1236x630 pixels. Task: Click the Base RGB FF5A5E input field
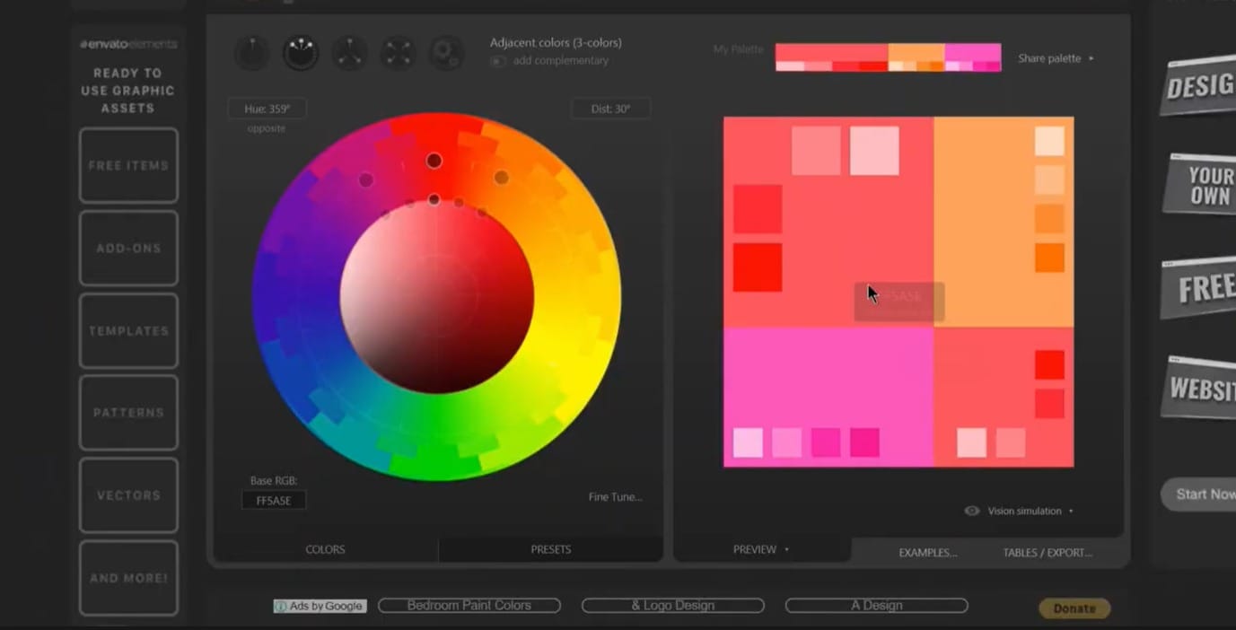[274, 501]
